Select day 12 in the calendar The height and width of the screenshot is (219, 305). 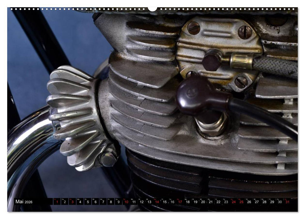click(141, 202)
